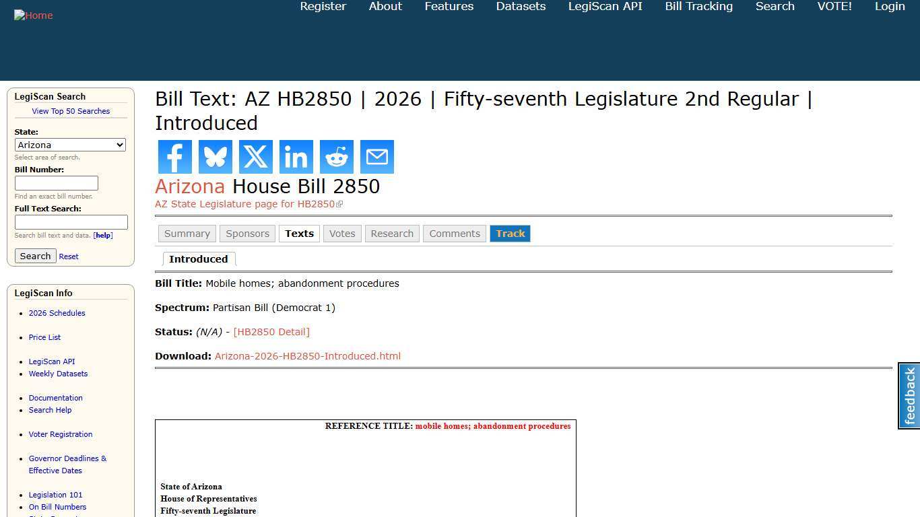
Task: Open the LegiScan API menu item
Action: [x=604, y=6]
